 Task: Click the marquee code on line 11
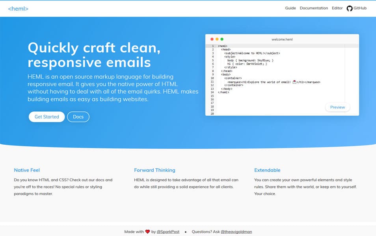click(274, 82)
